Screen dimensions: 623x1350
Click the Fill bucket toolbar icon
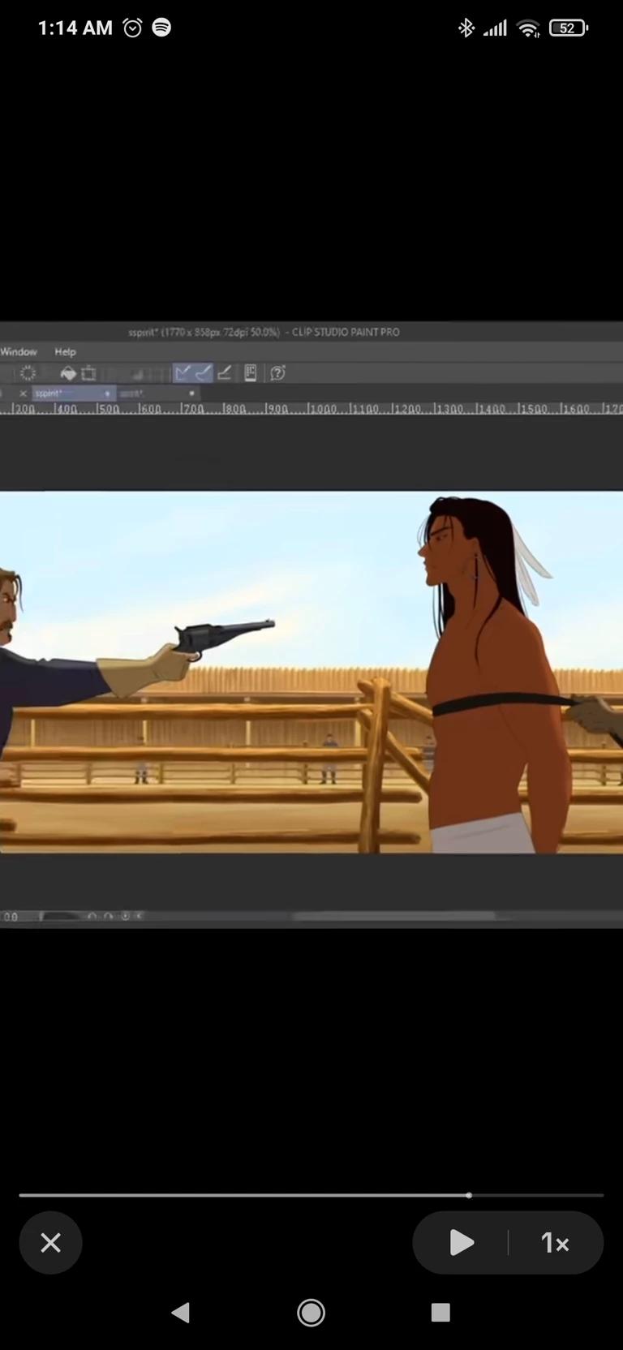pos(68,372)
